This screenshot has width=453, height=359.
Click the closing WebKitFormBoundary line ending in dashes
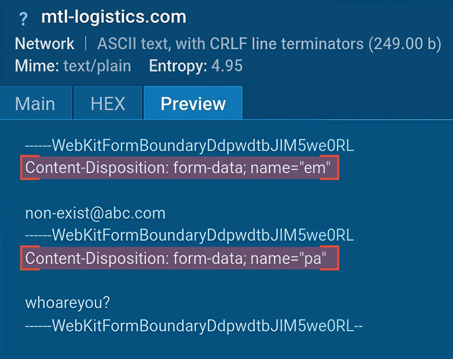(194, 326)
